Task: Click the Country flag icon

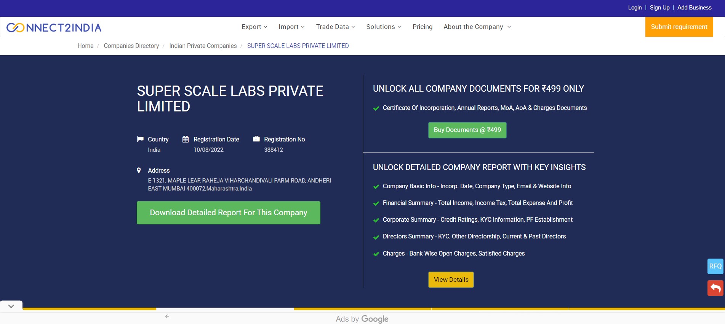Action: click(x=140, y=139)
